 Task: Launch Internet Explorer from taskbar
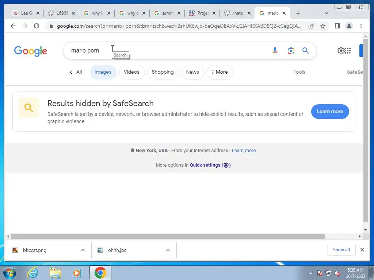tap(33, 273)
